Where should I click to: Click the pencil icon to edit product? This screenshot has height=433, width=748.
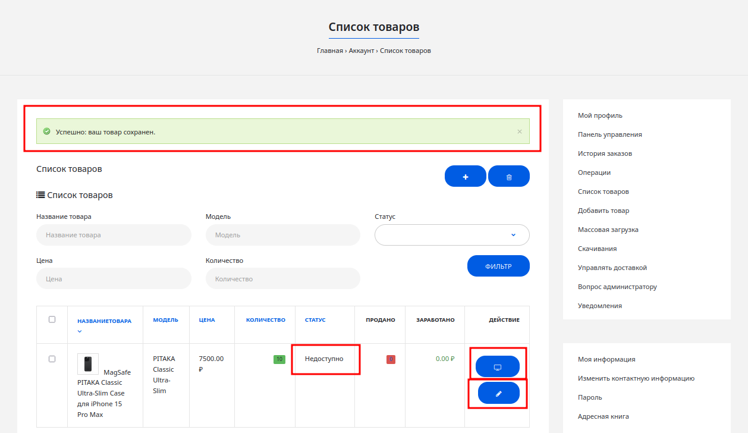pos(498,393)
